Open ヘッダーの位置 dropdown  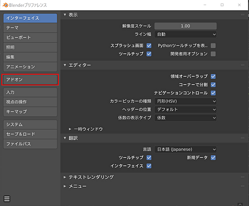pyautogui.click(x=186, y=110)
